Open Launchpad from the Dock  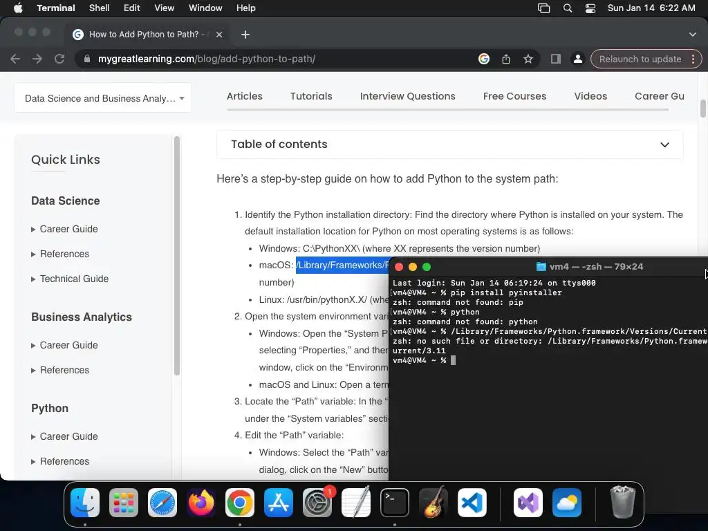[124, 503]
